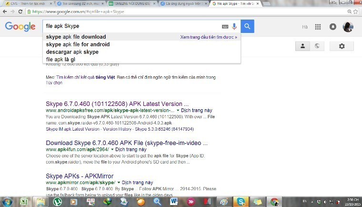Expand dropdown arrow next to apk4fun URL

[x=112, y=149]
